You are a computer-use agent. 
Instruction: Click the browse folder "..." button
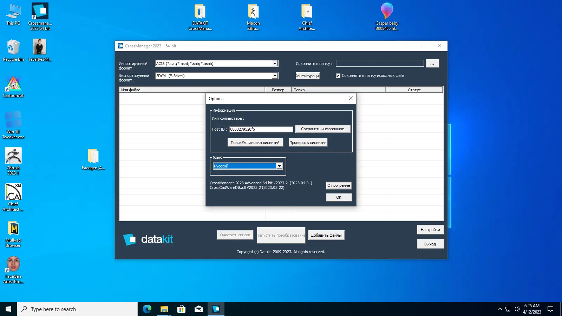point(432,64)
